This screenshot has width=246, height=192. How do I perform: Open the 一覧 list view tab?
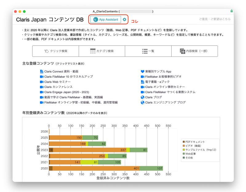pos(148,51)
